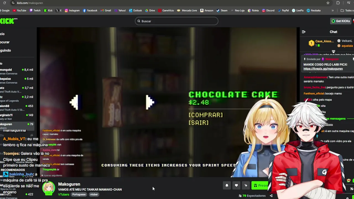Filter by the Portuguese tag
Screen dimensions: 354x199
tap(79, 195)
